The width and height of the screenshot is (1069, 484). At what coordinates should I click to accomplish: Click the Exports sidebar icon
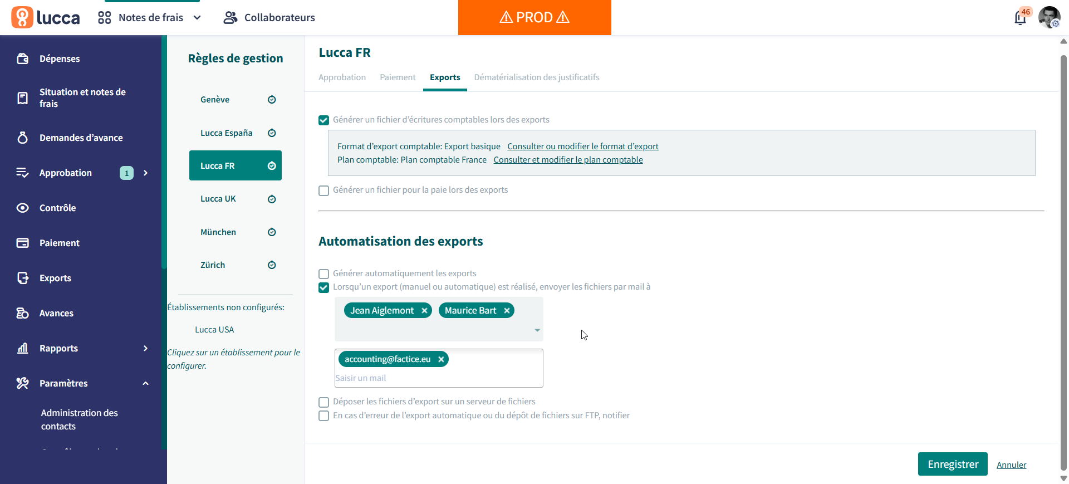pyautogui.click(x=23, y=278)
